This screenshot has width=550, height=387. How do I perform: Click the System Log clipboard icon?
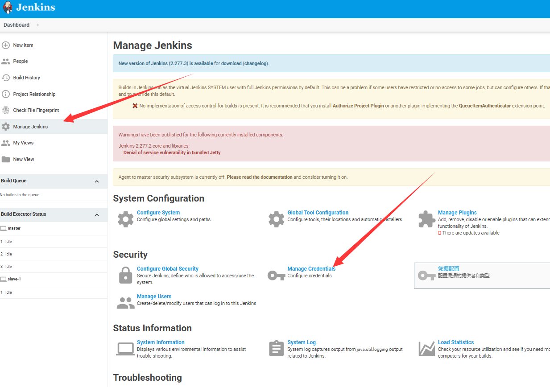276,348
